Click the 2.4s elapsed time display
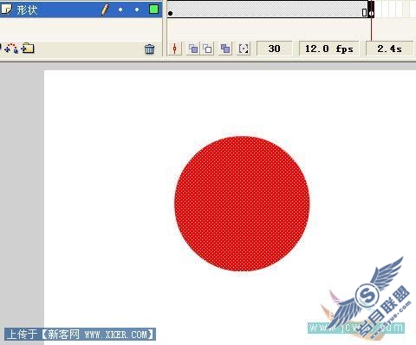 pyautogui.click(x=389, y=49)
